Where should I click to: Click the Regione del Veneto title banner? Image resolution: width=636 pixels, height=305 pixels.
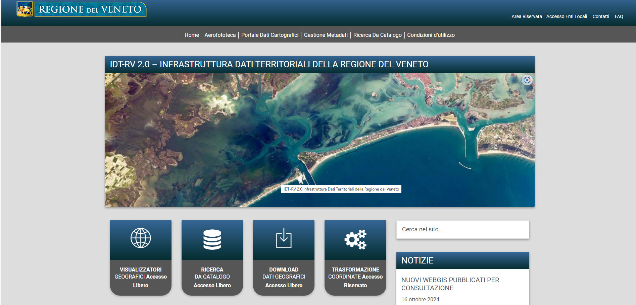90,9
